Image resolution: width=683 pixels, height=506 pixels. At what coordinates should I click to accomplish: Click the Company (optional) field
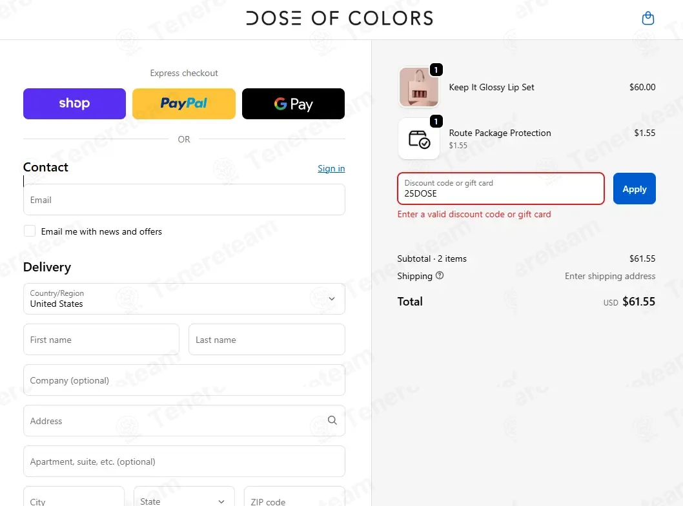[x=184, y=380]
